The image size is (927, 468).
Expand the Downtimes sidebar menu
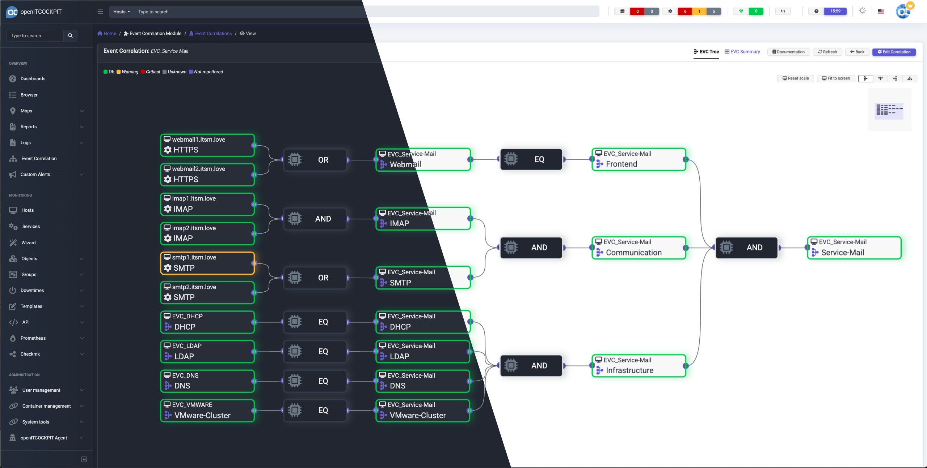[46, 291]
